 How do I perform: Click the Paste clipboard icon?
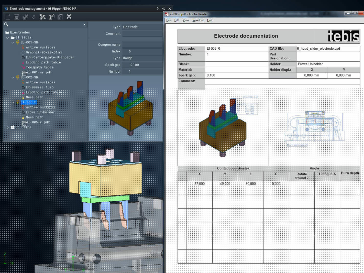coord(60,17)
